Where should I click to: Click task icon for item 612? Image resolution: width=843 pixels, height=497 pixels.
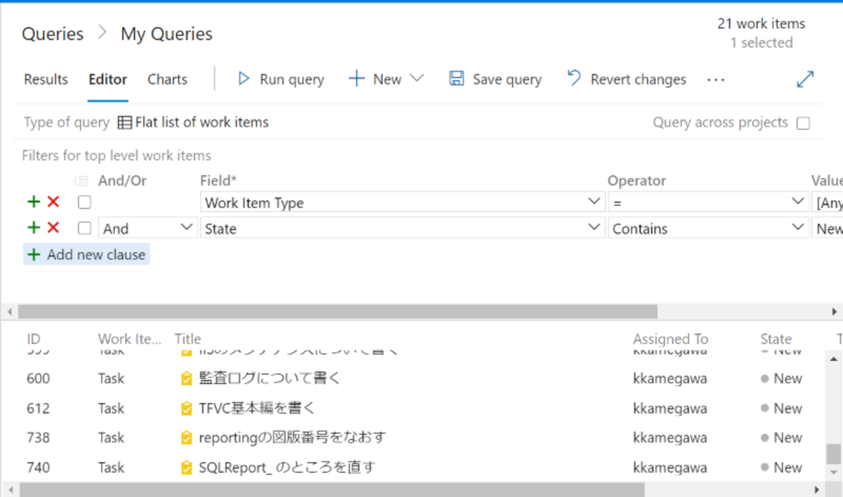coord(186,409)
